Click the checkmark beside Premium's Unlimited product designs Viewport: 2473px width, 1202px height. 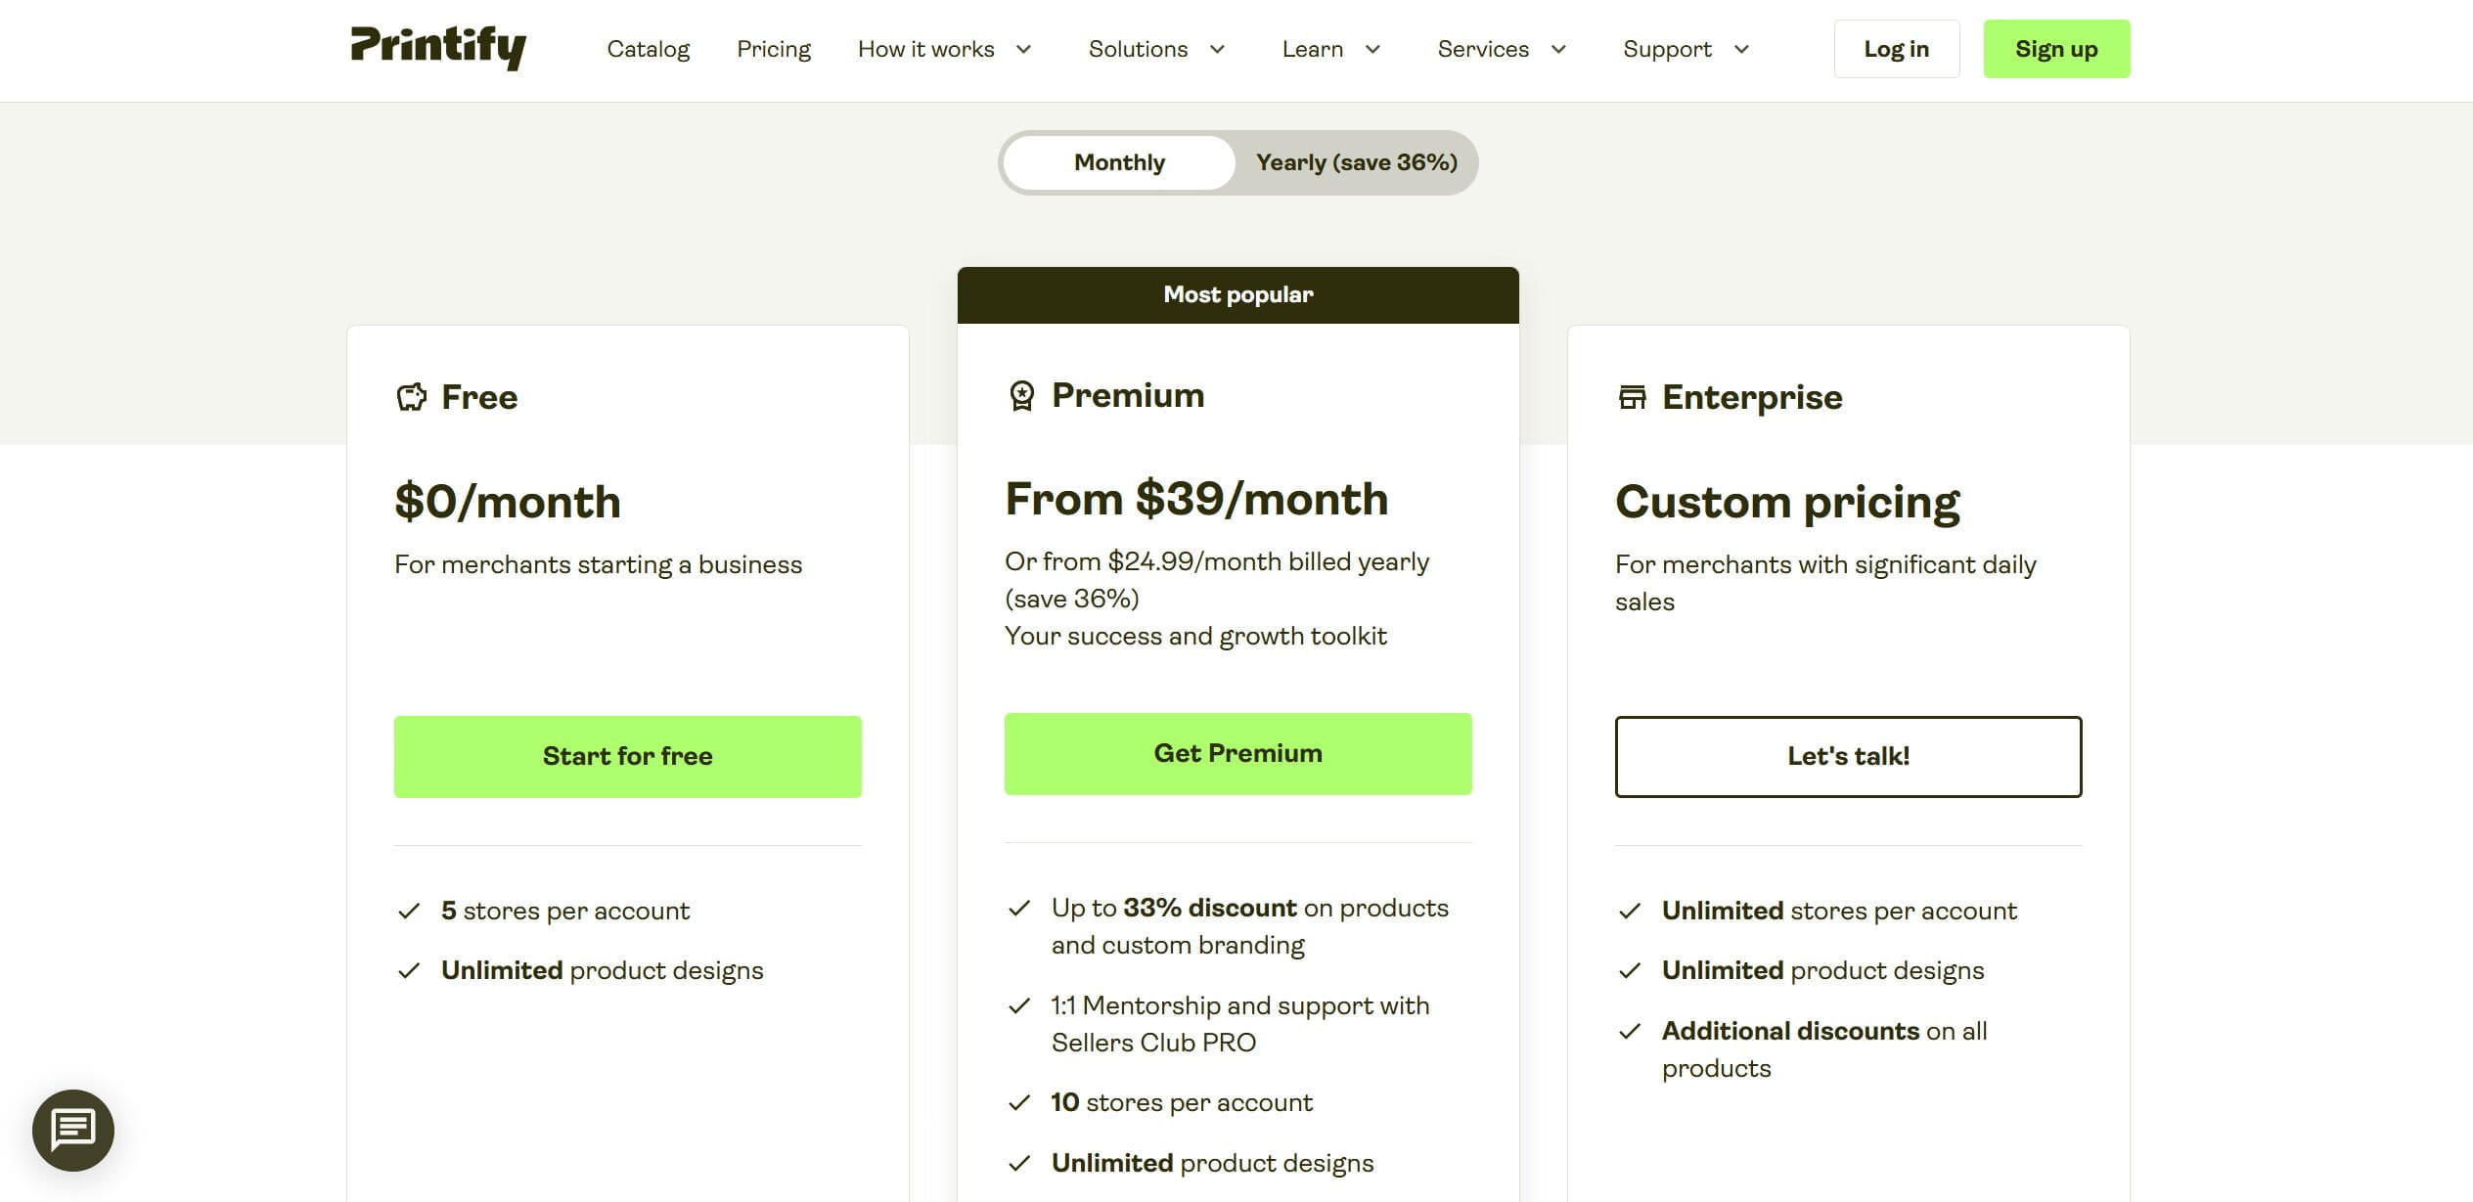click(1019, 1164)
